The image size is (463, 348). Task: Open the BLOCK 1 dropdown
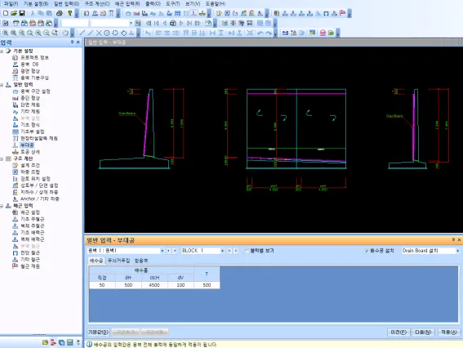coord(222,251)
